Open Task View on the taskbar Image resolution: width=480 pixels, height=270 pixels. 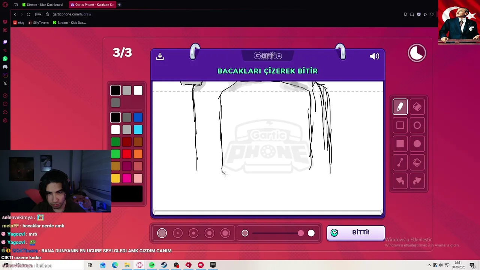pos(90,265)
